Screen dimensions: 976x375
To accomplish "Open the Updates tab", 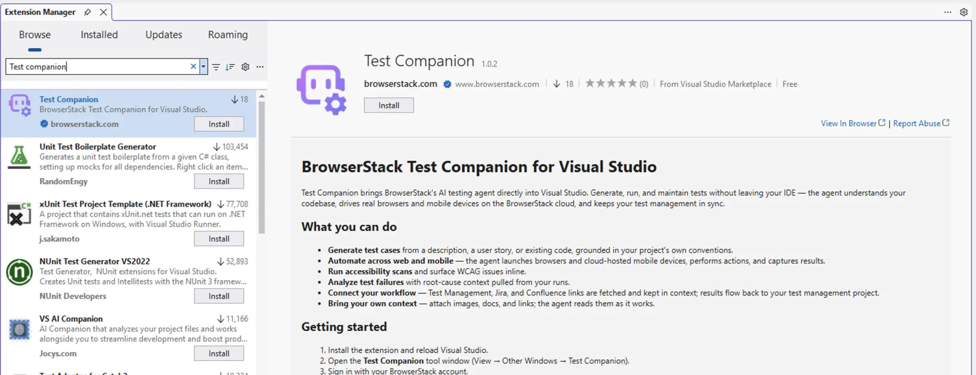I will pos(164,35).
